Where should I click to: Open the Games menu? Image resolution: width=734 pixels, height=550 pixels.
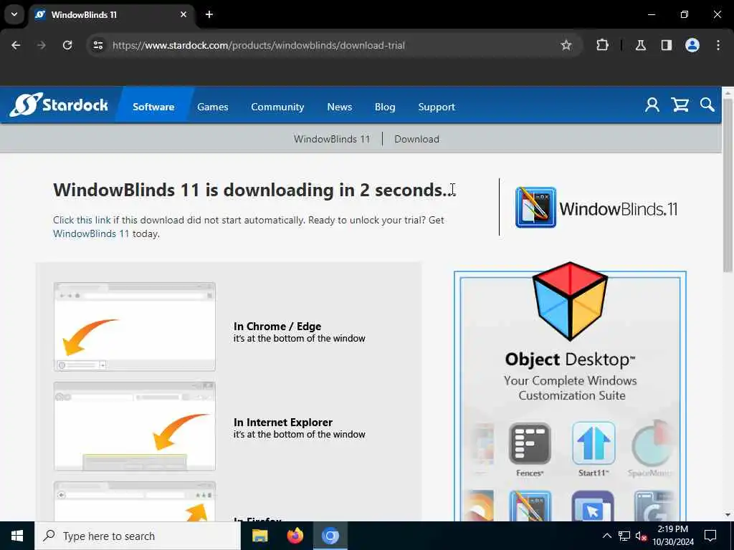(x=212, y=107)
